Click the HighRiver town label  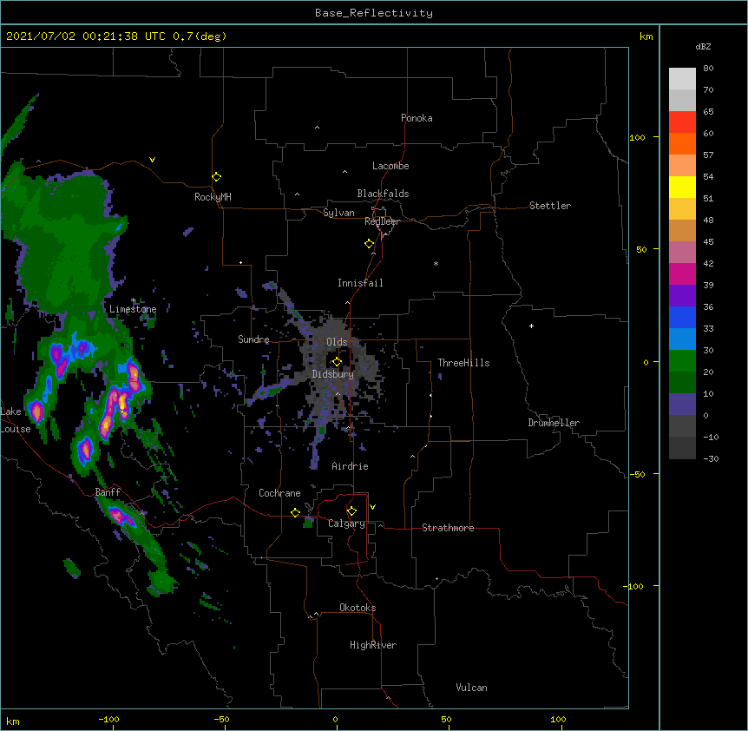pos(373,645)
